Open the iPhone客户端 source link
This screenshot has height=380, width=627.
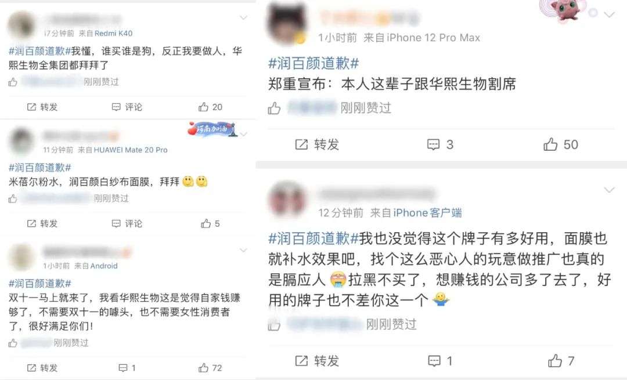pyautogui.click(x=427, y=212)
